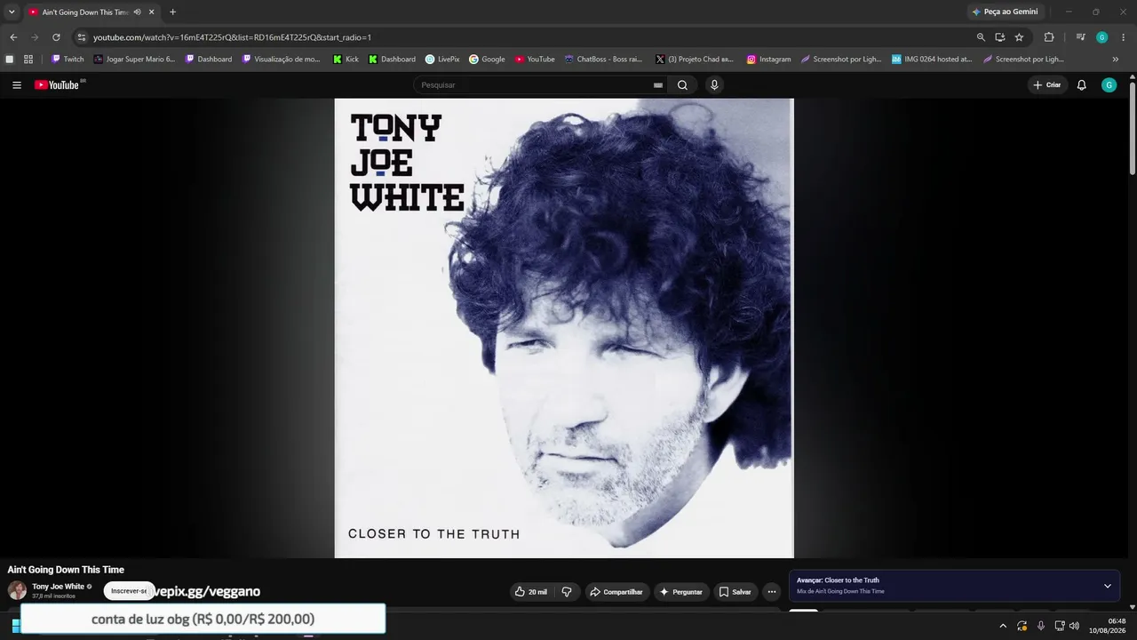
Task: Open the Chrome extensions puzzle icon
Action: 1049,37
